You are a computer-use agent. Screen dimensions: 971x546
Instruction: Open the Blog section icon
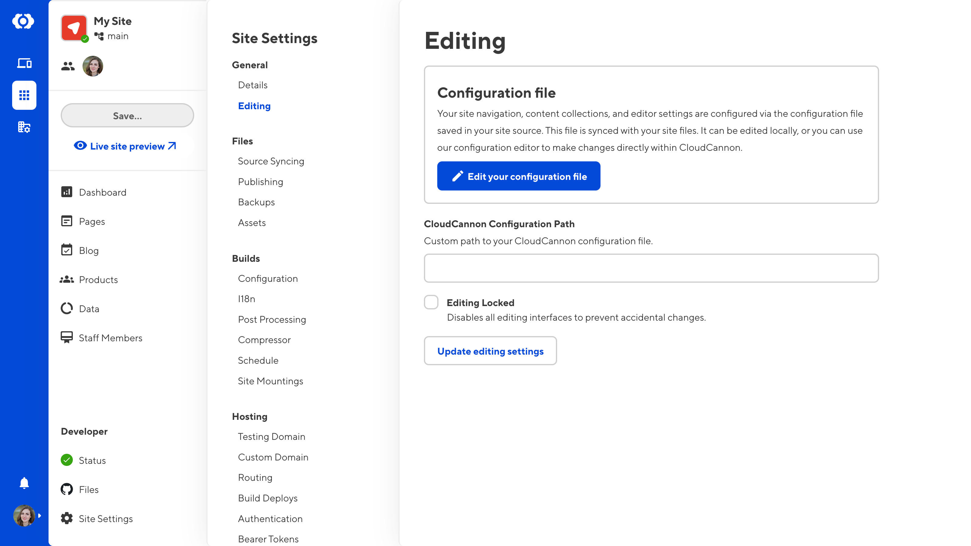pos(67,250)
